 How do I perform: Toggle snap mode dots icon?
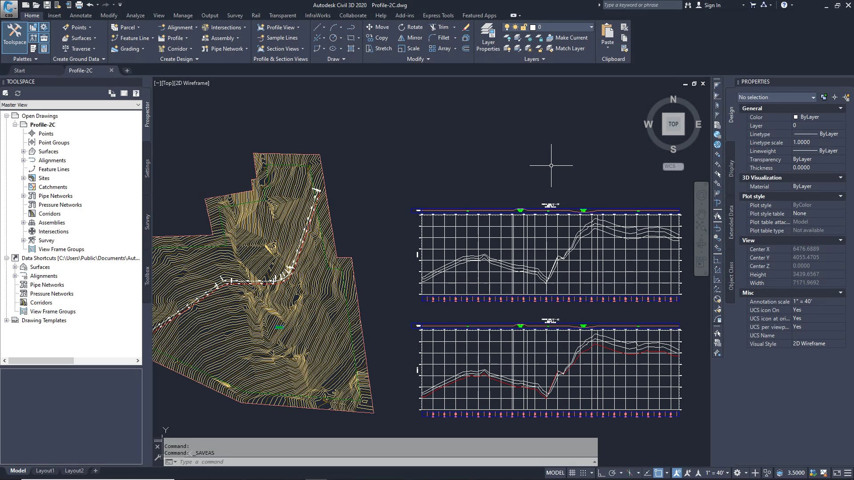point(583,473)
